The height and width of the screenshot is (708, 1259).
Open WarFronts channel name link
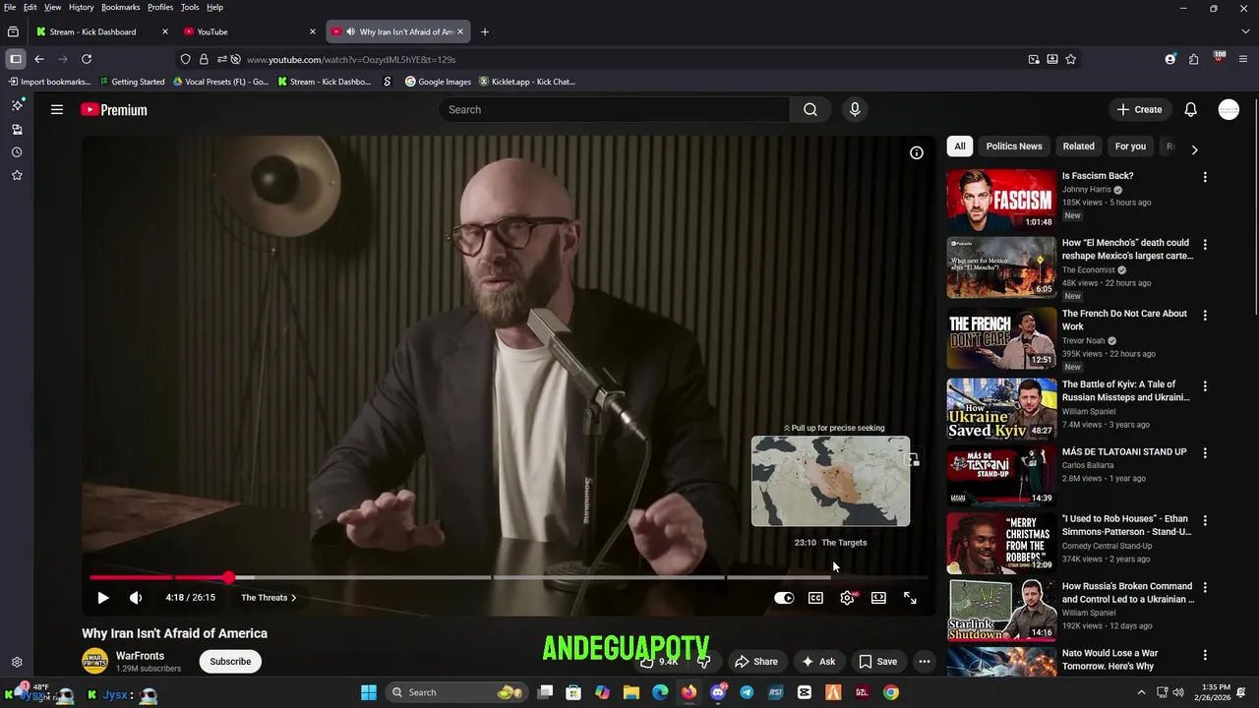(x=140, y=656)
